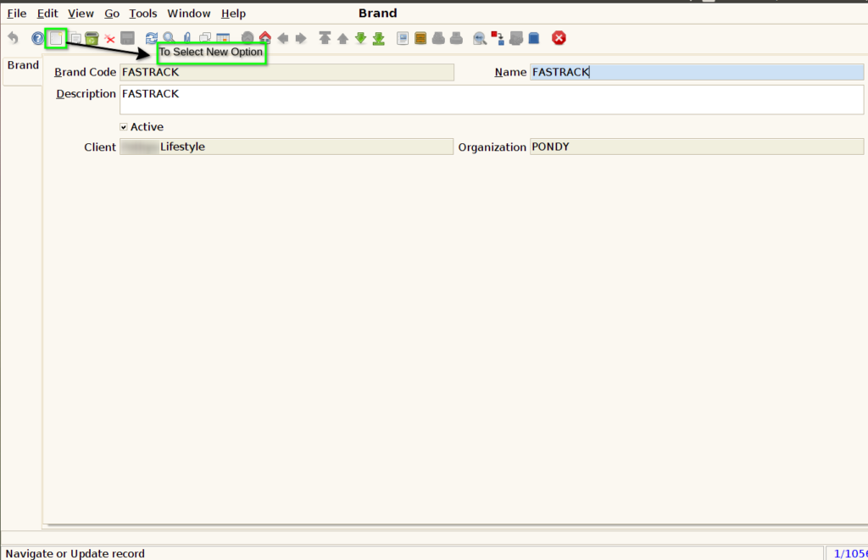Toggle grid view using the table icon
This screenshot has height=560, width=868.
223,38
